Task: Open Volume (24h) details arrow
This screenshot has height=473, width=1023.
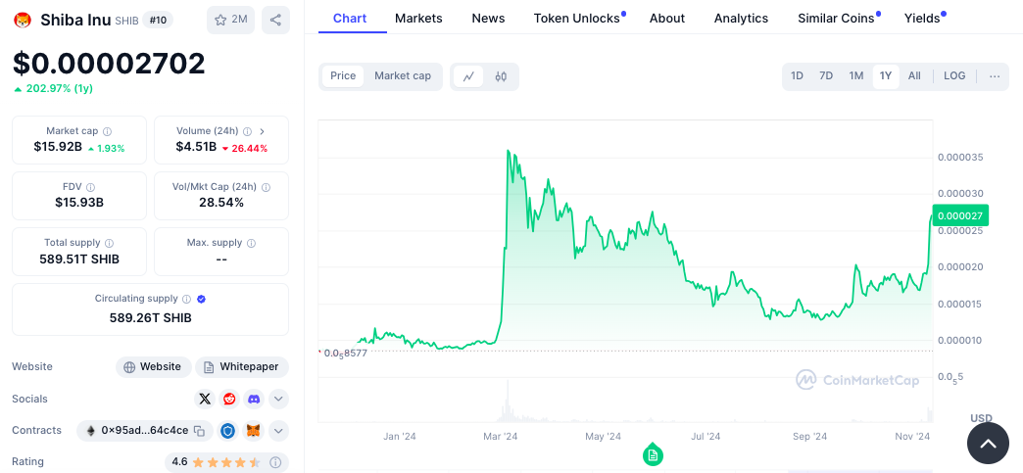Action: 263,131
